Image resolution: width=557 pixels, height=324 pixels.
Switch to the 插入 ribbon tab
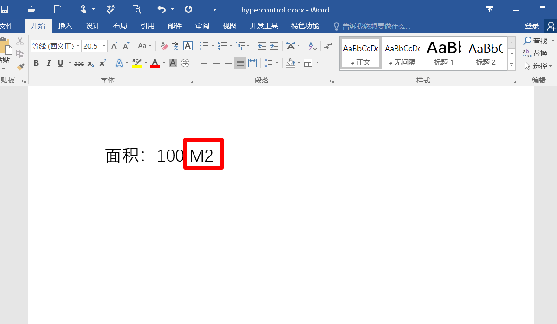click(x=65, y=26)
